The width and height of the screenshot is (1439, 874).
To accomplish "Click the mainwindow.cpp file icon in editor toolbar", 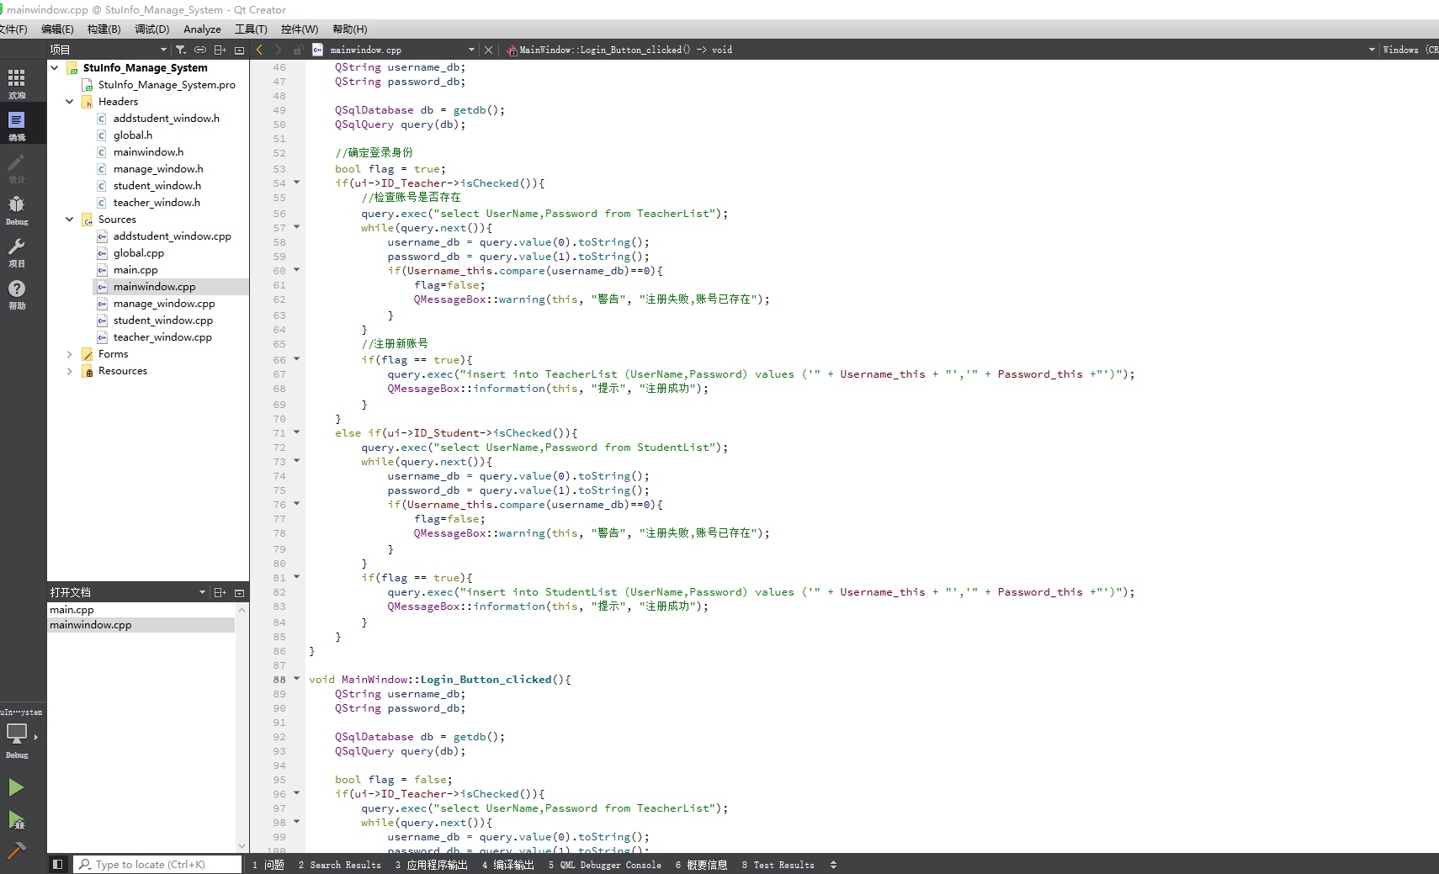I will (x=317, y=50).
